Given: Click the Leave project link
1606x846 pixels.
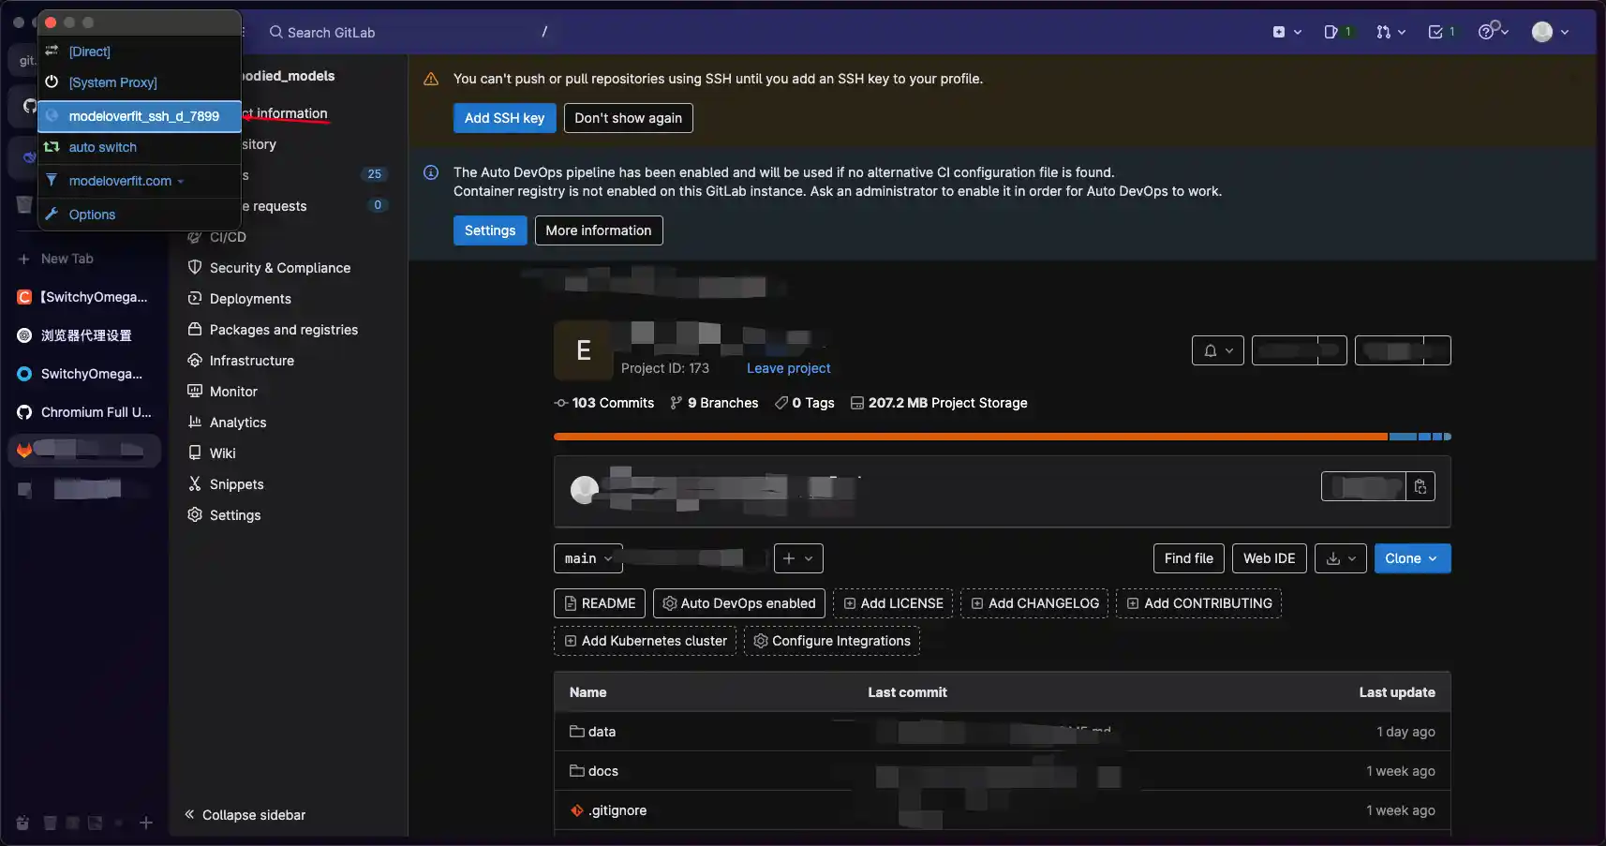Looking at the screenshot, I should 788,368.
